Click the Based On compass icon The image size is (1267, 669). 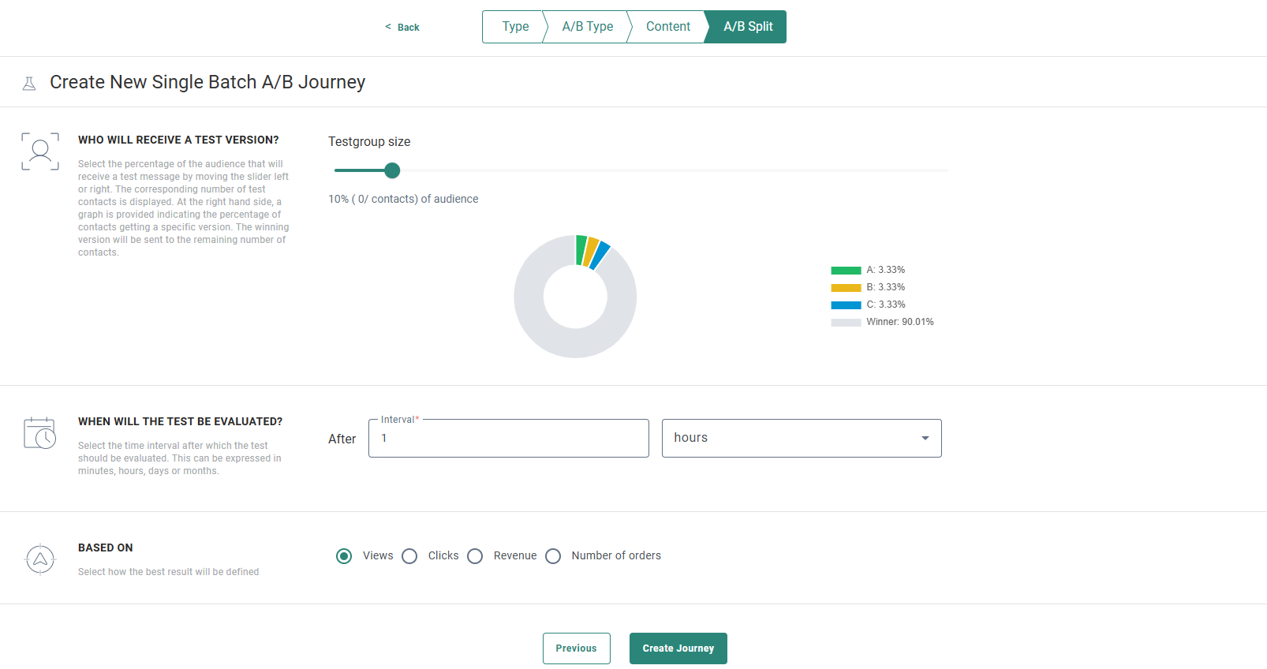(40, 559)
